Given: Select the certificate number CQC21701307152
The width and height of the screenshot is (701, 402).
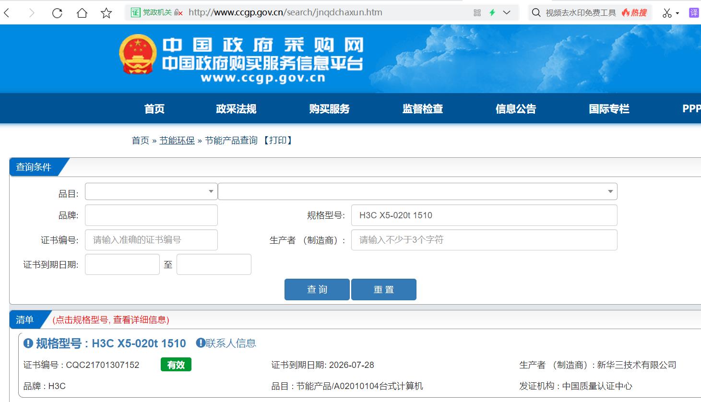Looking at the screenshot, I should coord(103,365).
